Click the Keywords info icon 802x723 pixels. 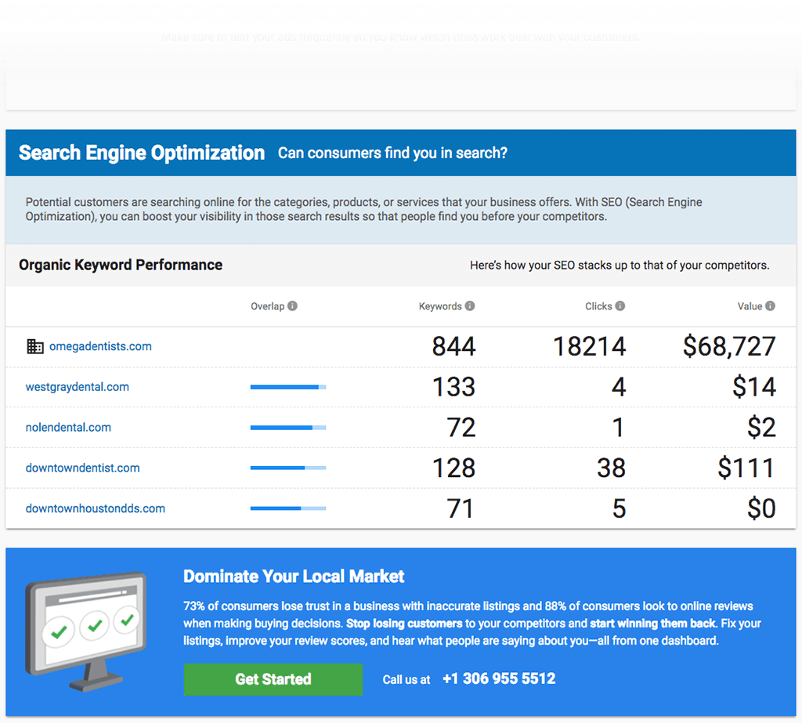[470, 306]
